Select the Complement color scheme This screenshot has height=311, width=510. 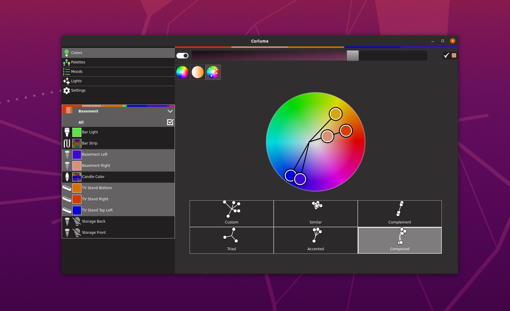(399, 214)
